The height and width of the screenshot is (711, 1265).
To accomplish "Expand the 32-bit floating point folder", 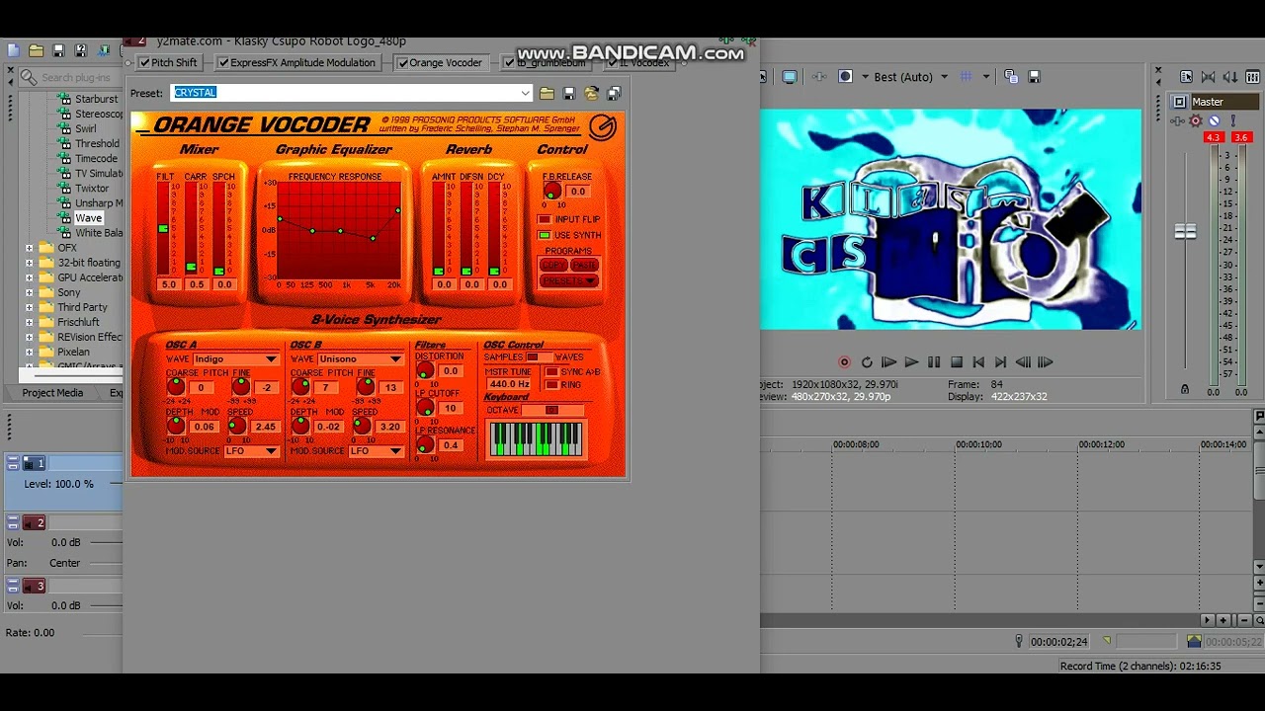I will click(x=29, y=263).
